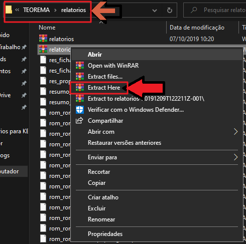This screenshot has height=244, width=246.
Task: Choose Verificar com o Windows Defender
Action: pos(157,110)
